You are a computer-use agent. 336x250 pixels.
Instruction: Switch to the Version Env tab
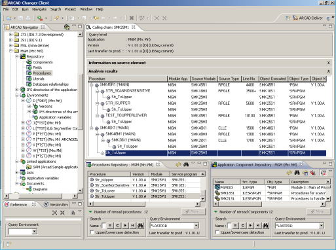click(x=56, y=205)
